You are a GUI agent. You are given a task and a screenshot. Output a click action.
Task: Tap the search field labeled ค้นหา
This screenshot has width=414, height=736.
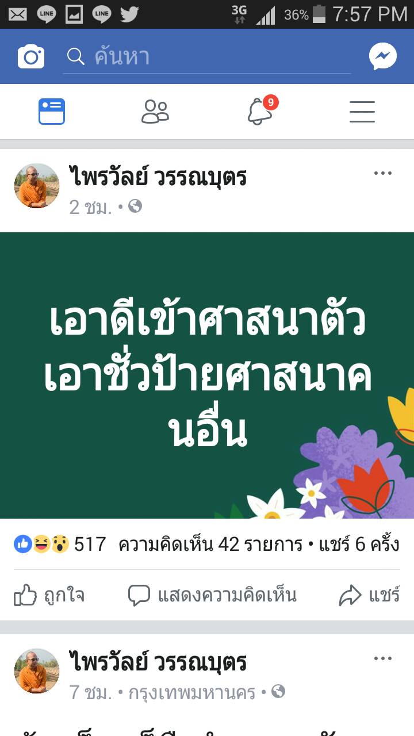point(207,56)
